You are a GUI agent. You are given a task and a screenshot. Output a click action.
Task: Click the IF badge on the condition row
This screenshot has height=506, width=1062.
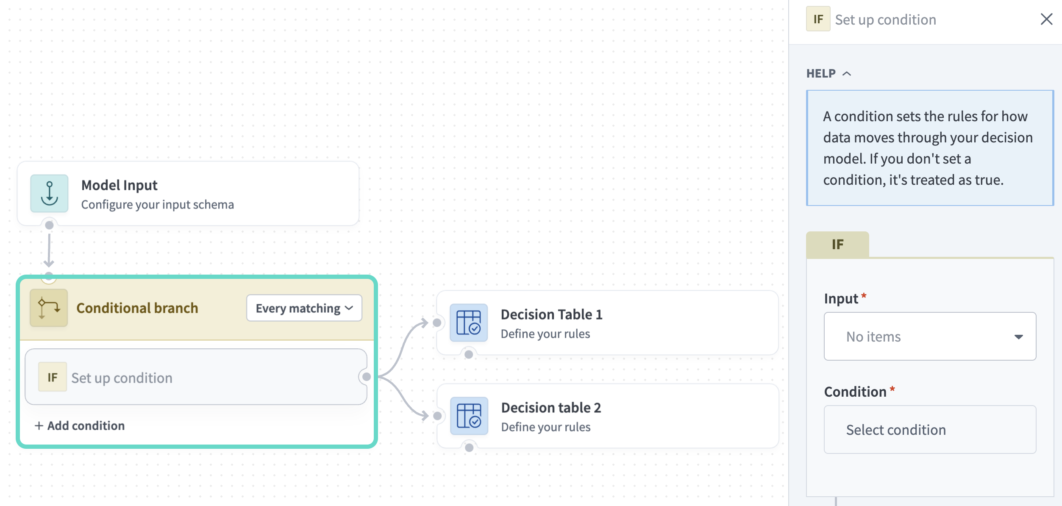point(52,377)
